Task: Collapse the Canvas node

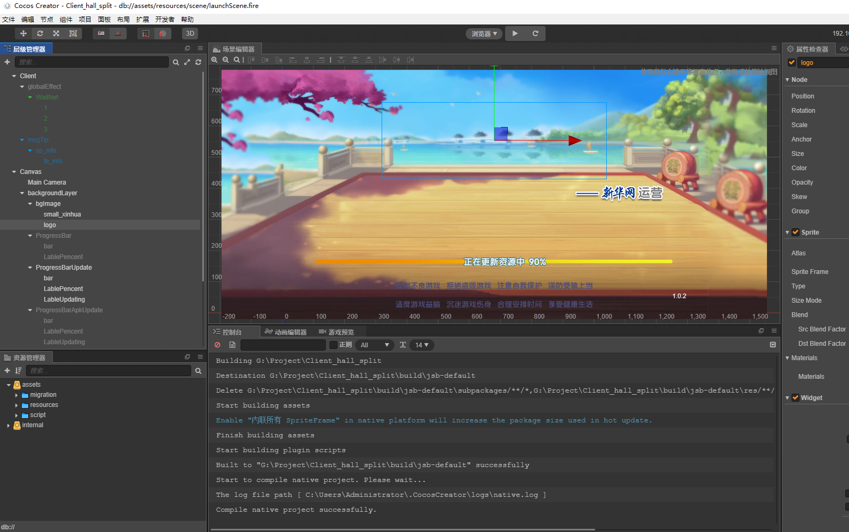Action: (14, 172)
